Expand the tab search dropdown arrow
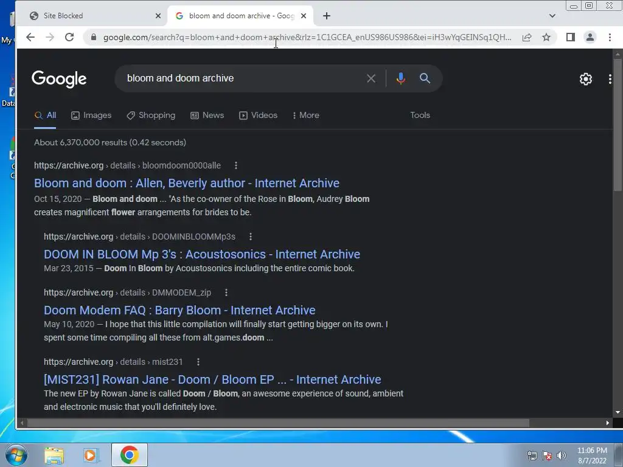Image resolution: width=623 pixels, height=467 pixels. 552,16
